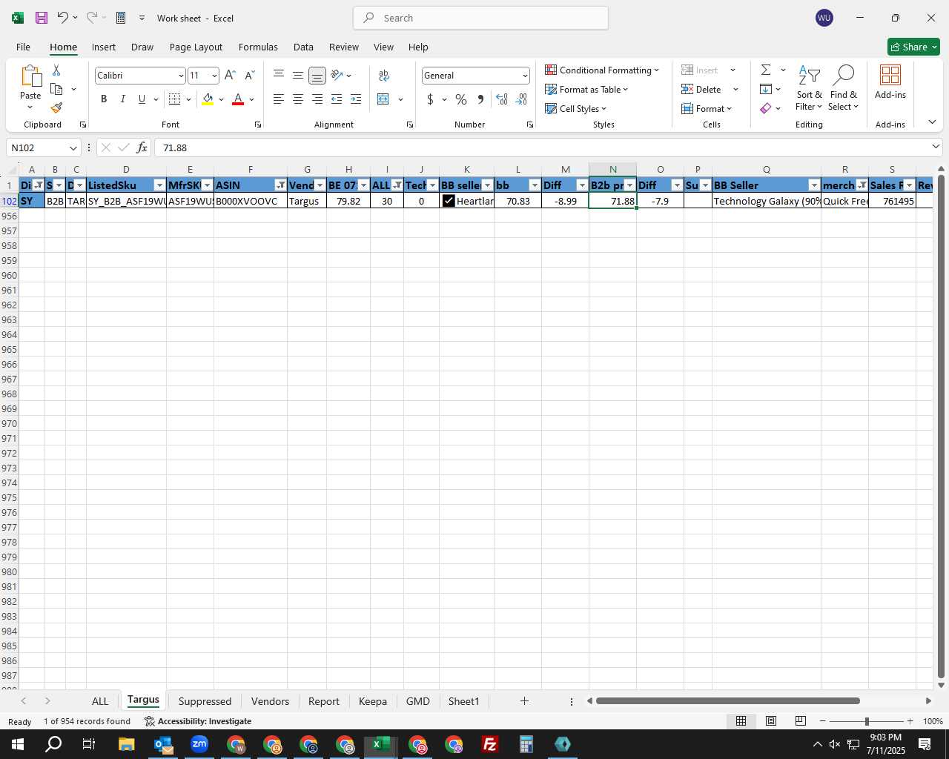The width and height of the screenshot is (949, 759).
Task: Click the Copy icon in Clipboard group
Action: 56,89
